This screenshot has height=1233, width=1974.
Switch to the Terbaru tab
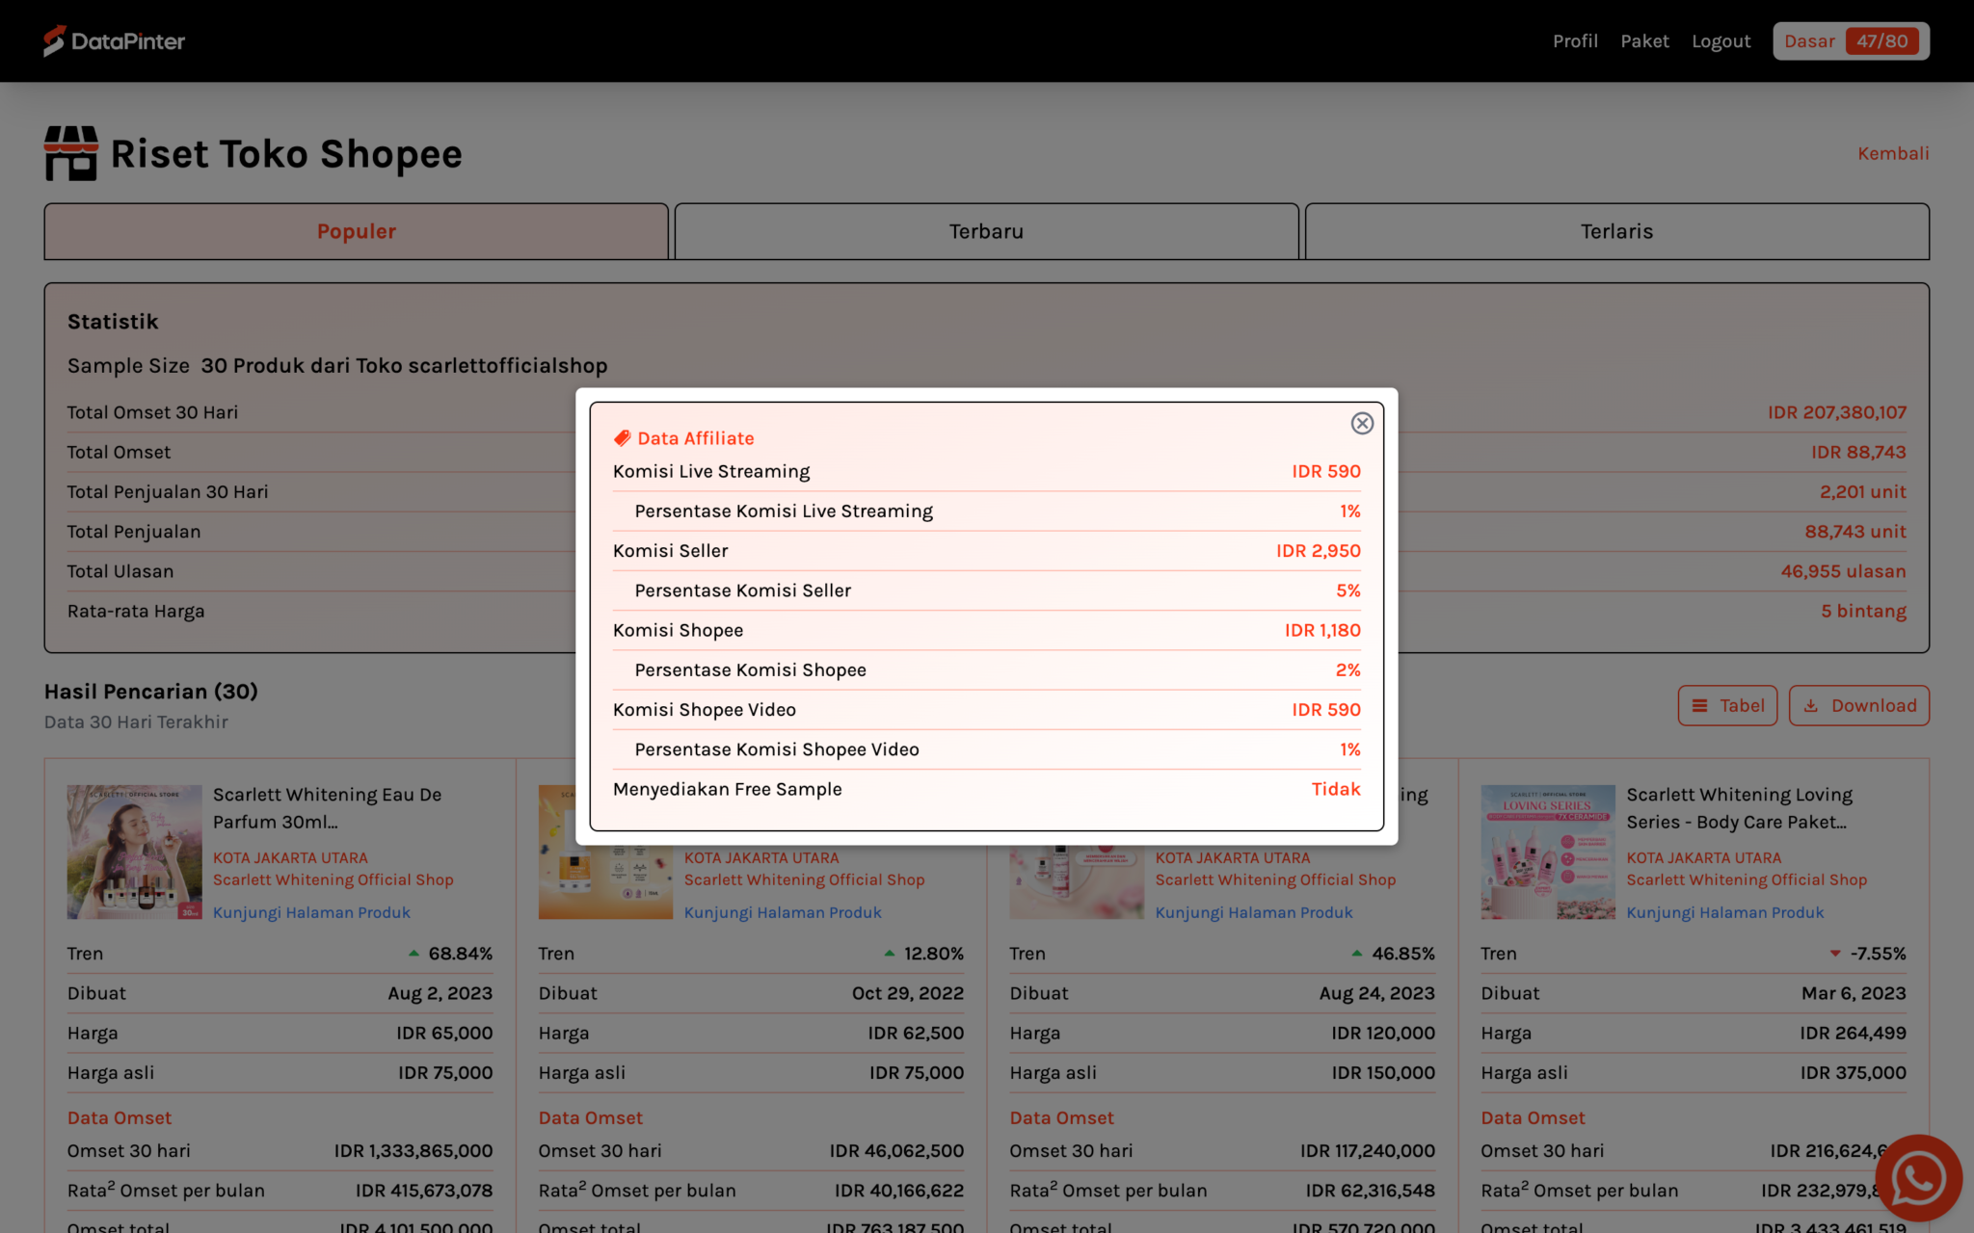985,231
